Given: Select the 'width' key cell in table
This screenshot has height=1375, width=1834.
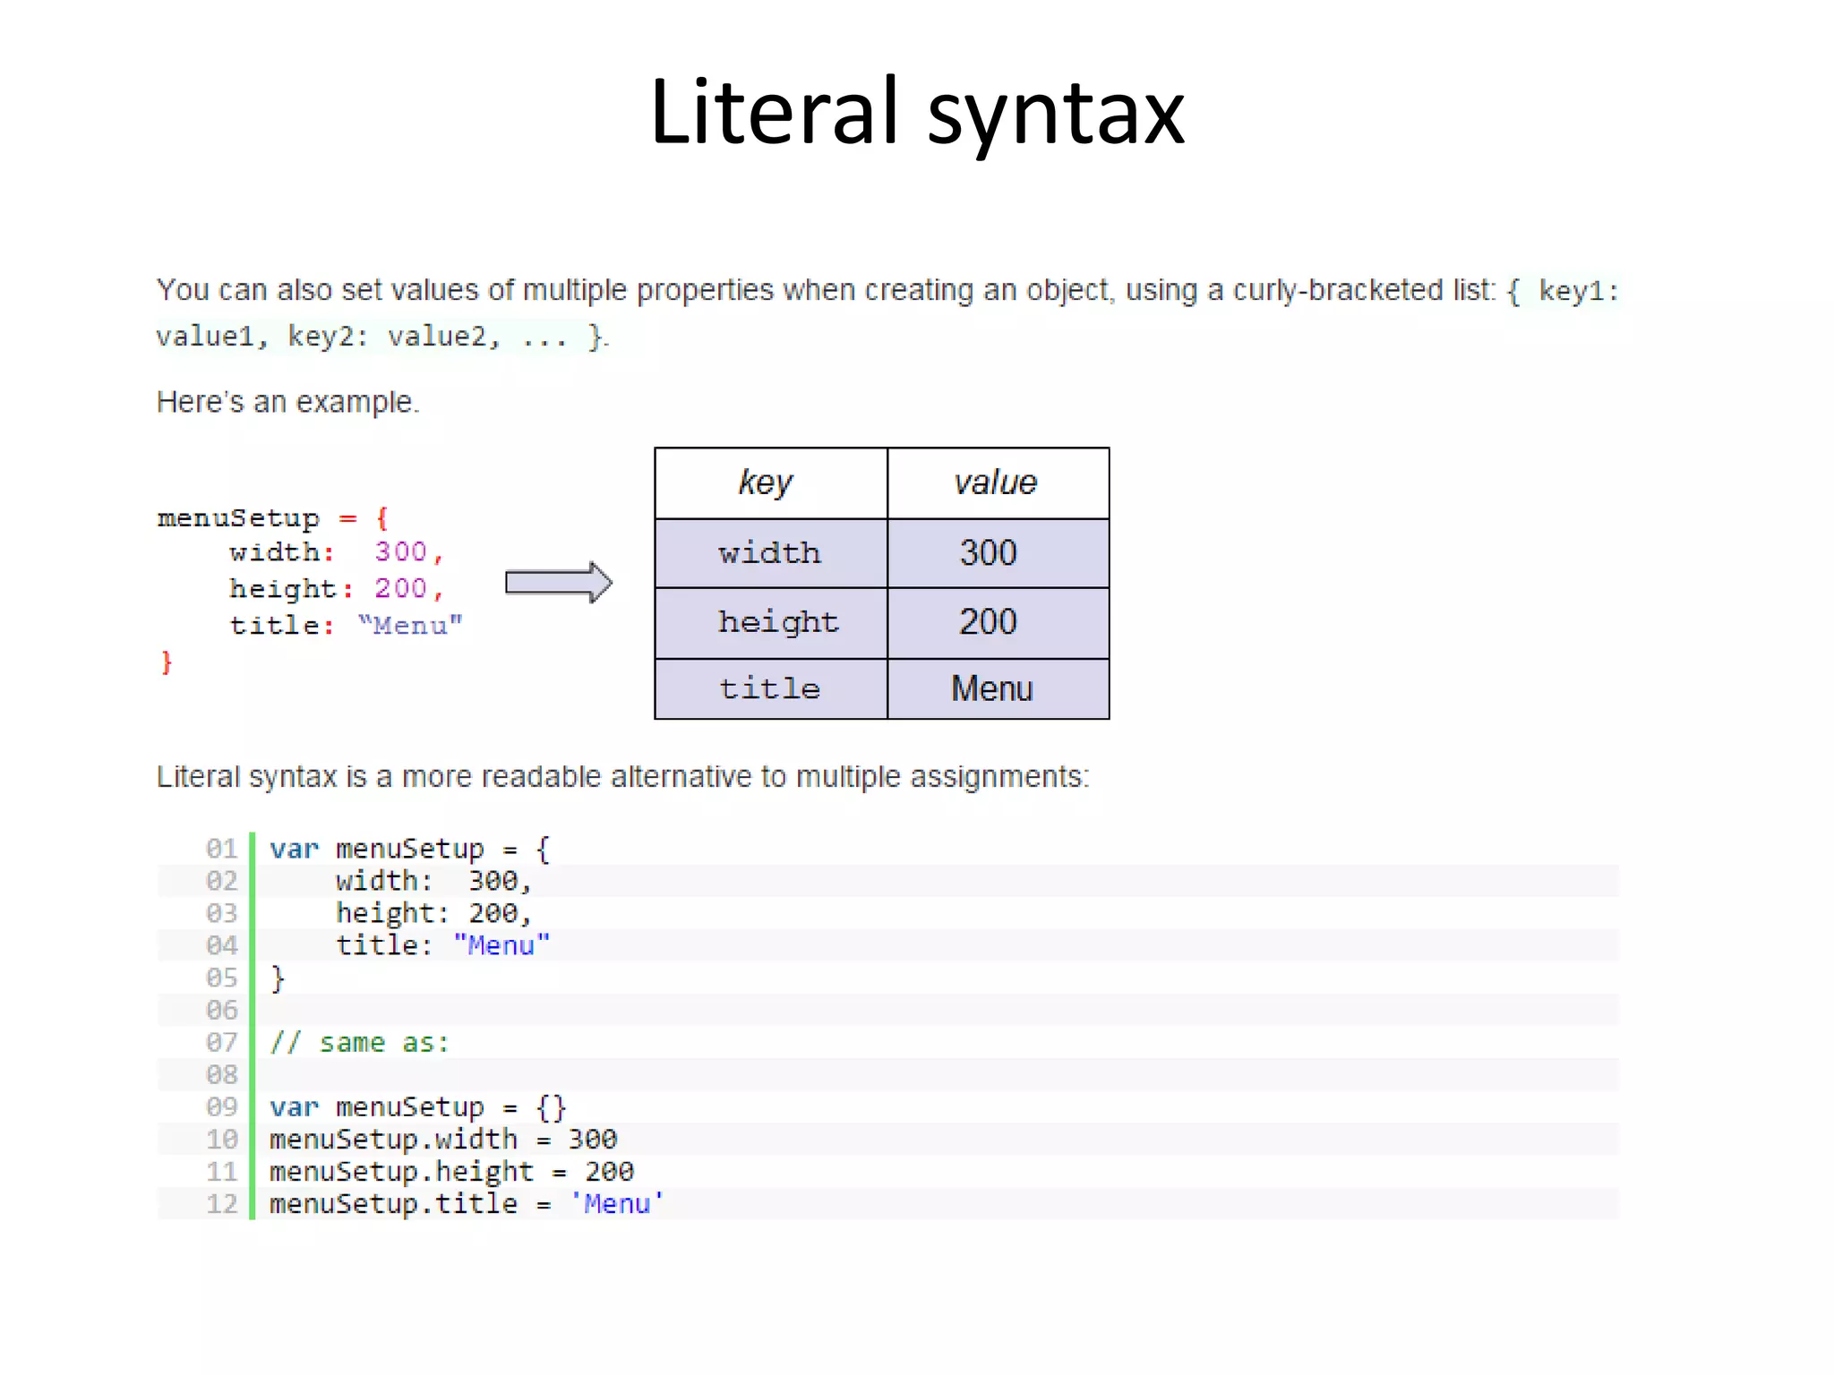Looking at the screenshot, I should pyautogui.click(x=769, y=553).
